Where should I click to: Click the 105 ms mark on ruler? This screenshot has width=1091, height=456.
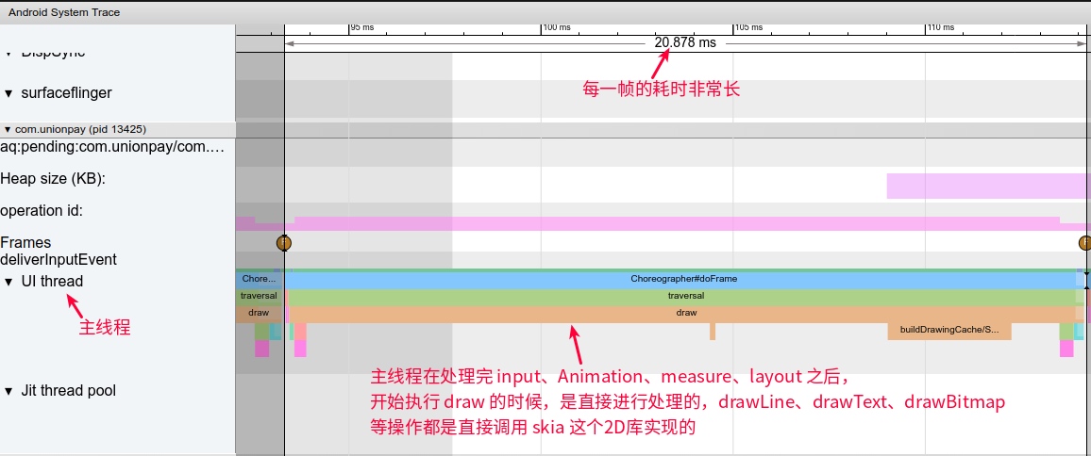coord(748,27)
